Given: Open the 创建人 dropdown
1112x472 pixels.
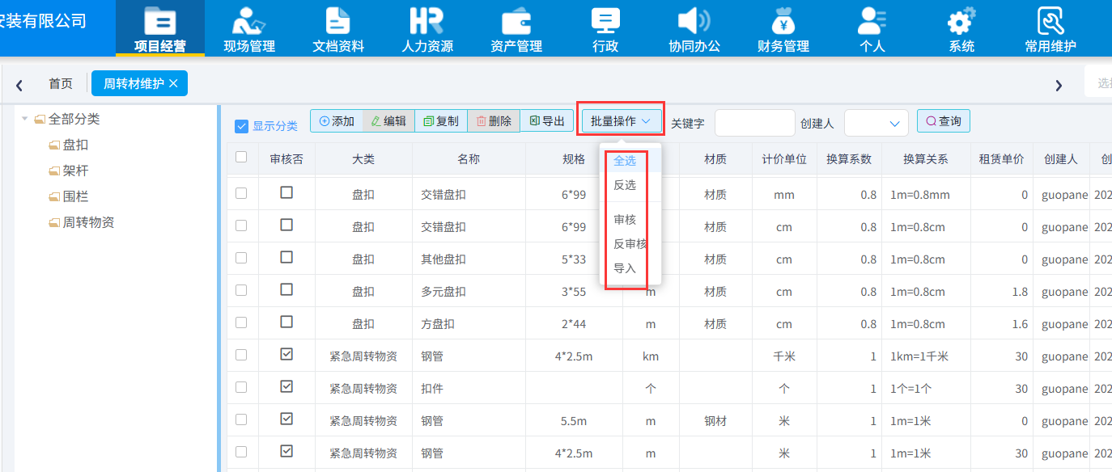Looking at the screenshot, I should click(x=876, y=123).
